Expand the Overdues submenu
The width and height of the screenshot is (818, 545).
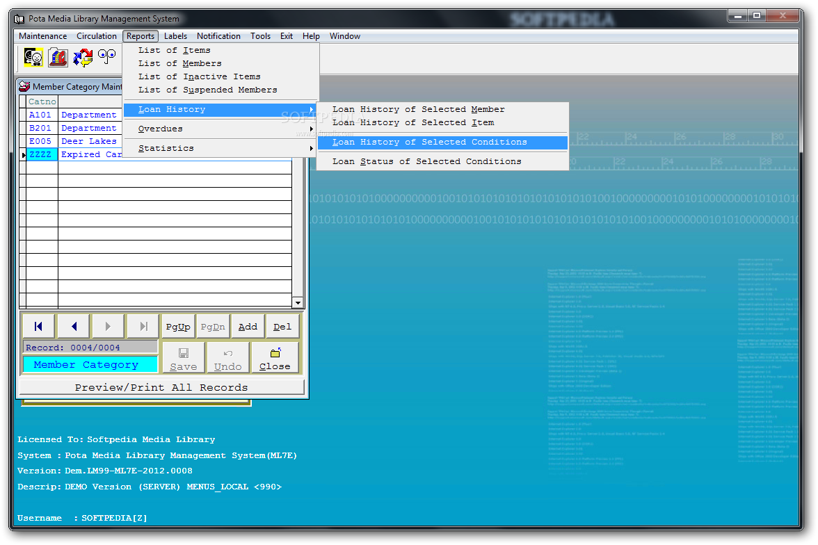pos(221,129)
